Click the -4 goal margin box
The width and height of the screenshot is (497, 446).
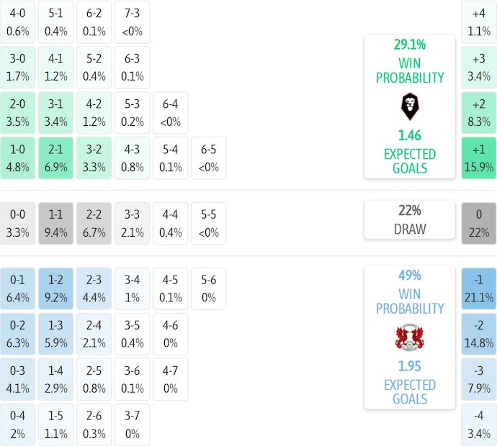pyautogui.click(x=479, y=425)
